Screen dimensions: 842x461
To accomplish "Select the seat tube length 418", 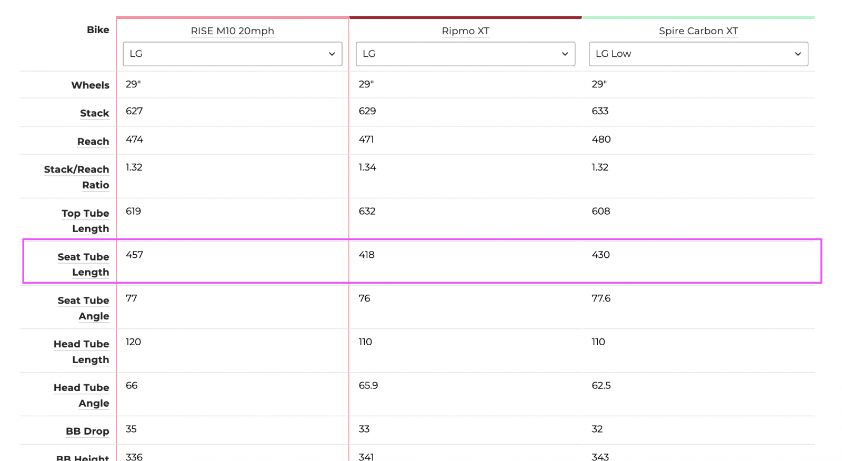I will pyautogui.click(x=366, y=255).
